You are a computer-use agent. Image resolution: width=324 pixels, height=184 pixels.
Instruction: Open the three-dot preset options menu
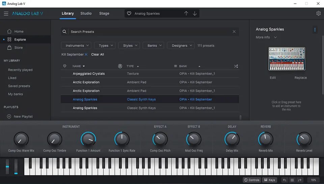(315, 30)
